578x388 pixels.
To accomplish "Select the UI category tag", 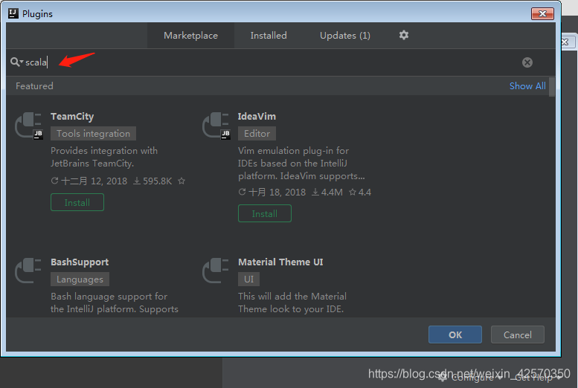I will click(x=248, y=279).
